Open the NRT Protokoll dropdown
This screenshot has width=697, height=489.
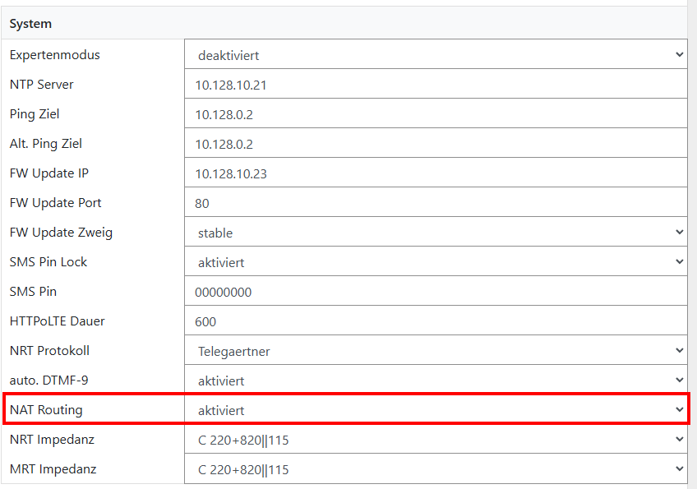tap(436, 351)
